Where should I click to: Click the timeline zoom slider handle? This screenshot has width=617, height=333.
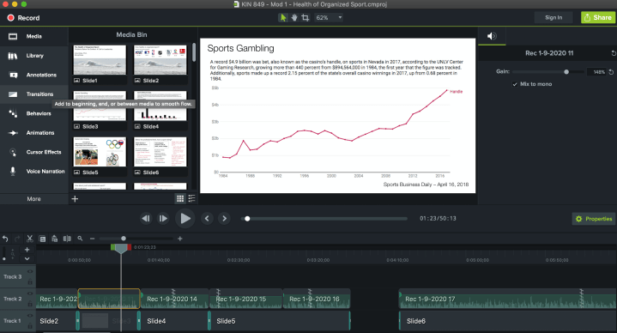tap(124, 239)
